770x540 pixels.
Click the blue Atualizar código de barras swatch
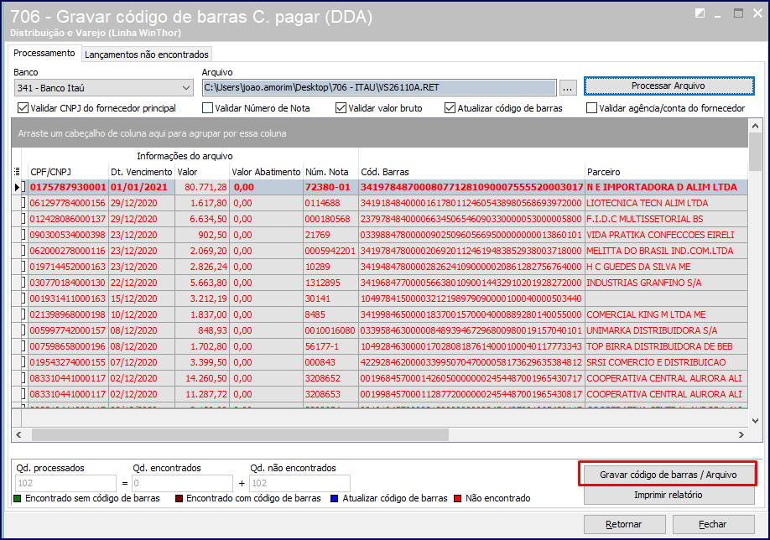coord(335,498)
